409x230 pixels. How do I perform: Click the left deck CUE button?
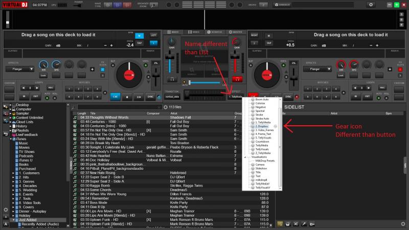pyautogui.click(x=116, y=97)
